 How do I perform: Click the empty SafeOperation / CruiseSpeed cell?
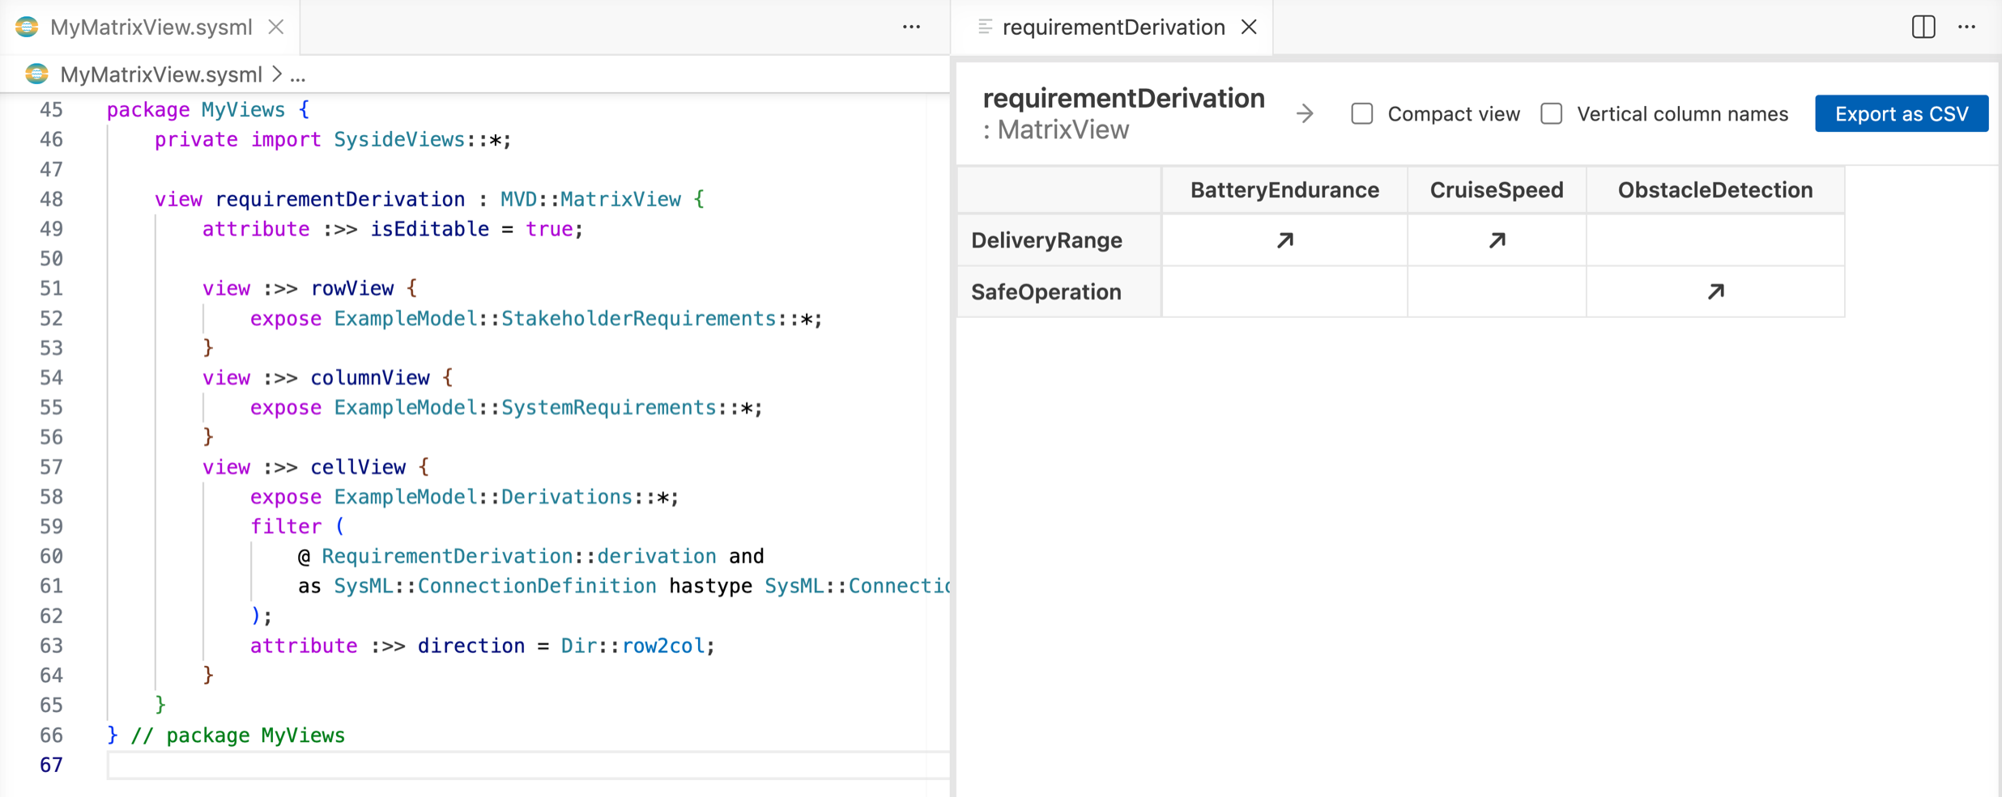(1497, 291)
